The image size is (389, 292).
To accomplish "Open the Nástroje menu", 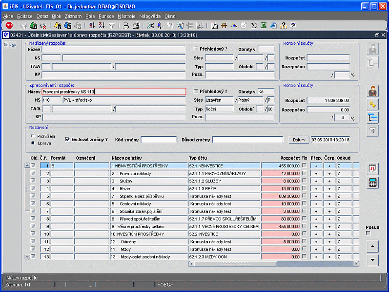I will pyautogui.click(x=126, y=16).
